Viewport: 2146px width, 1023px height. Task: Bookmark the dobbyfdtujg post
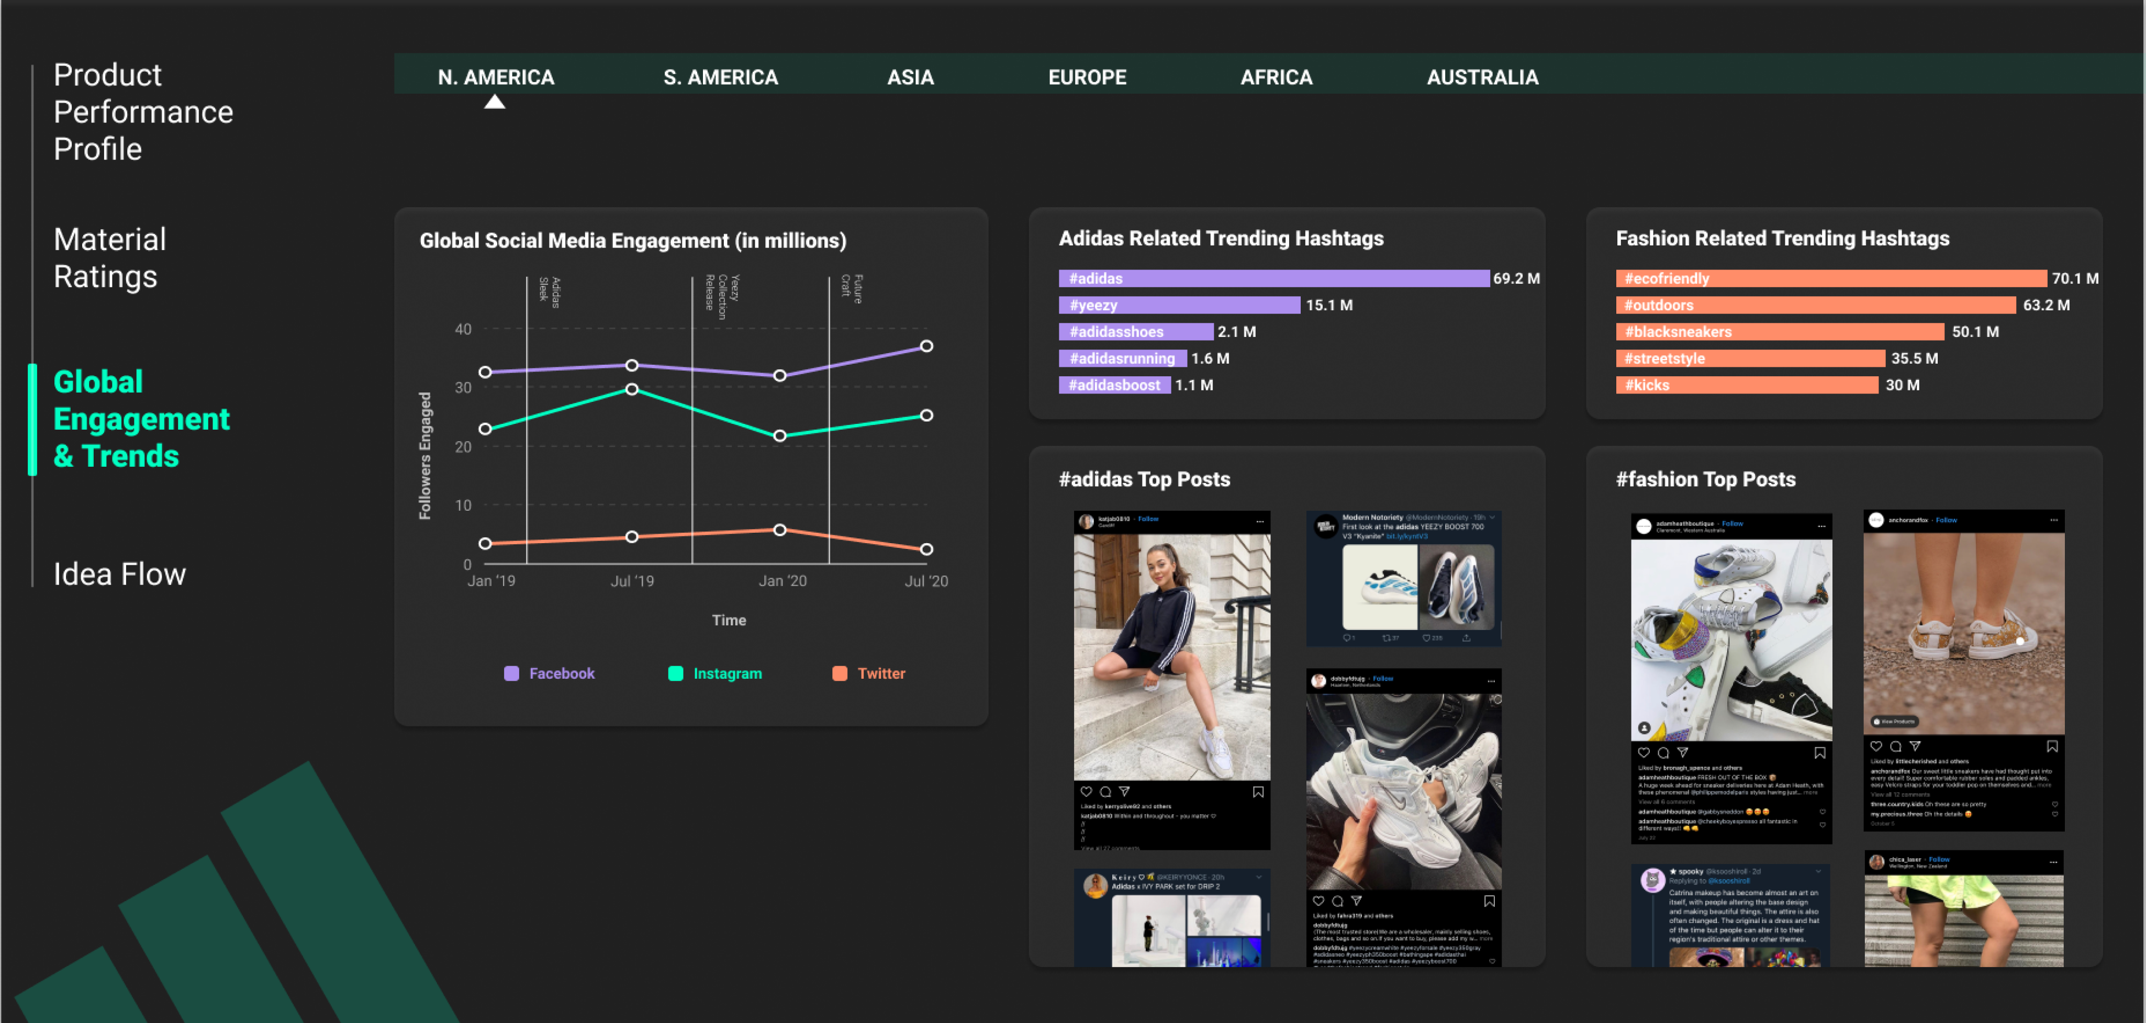pyautogui.click(x=1489, y=901)
